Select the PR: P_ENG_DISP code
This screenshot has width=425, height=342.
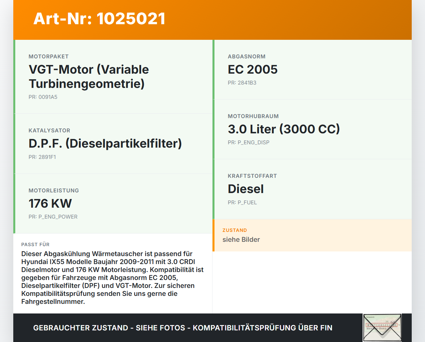(249, 142)
